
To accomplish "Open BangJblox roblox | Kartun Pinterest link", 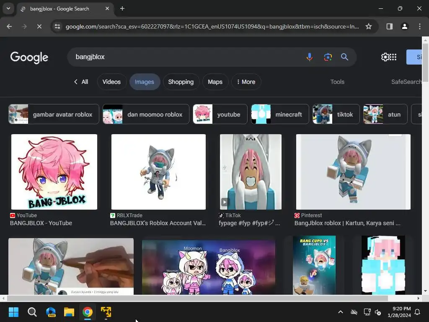I will pos(347,223).
